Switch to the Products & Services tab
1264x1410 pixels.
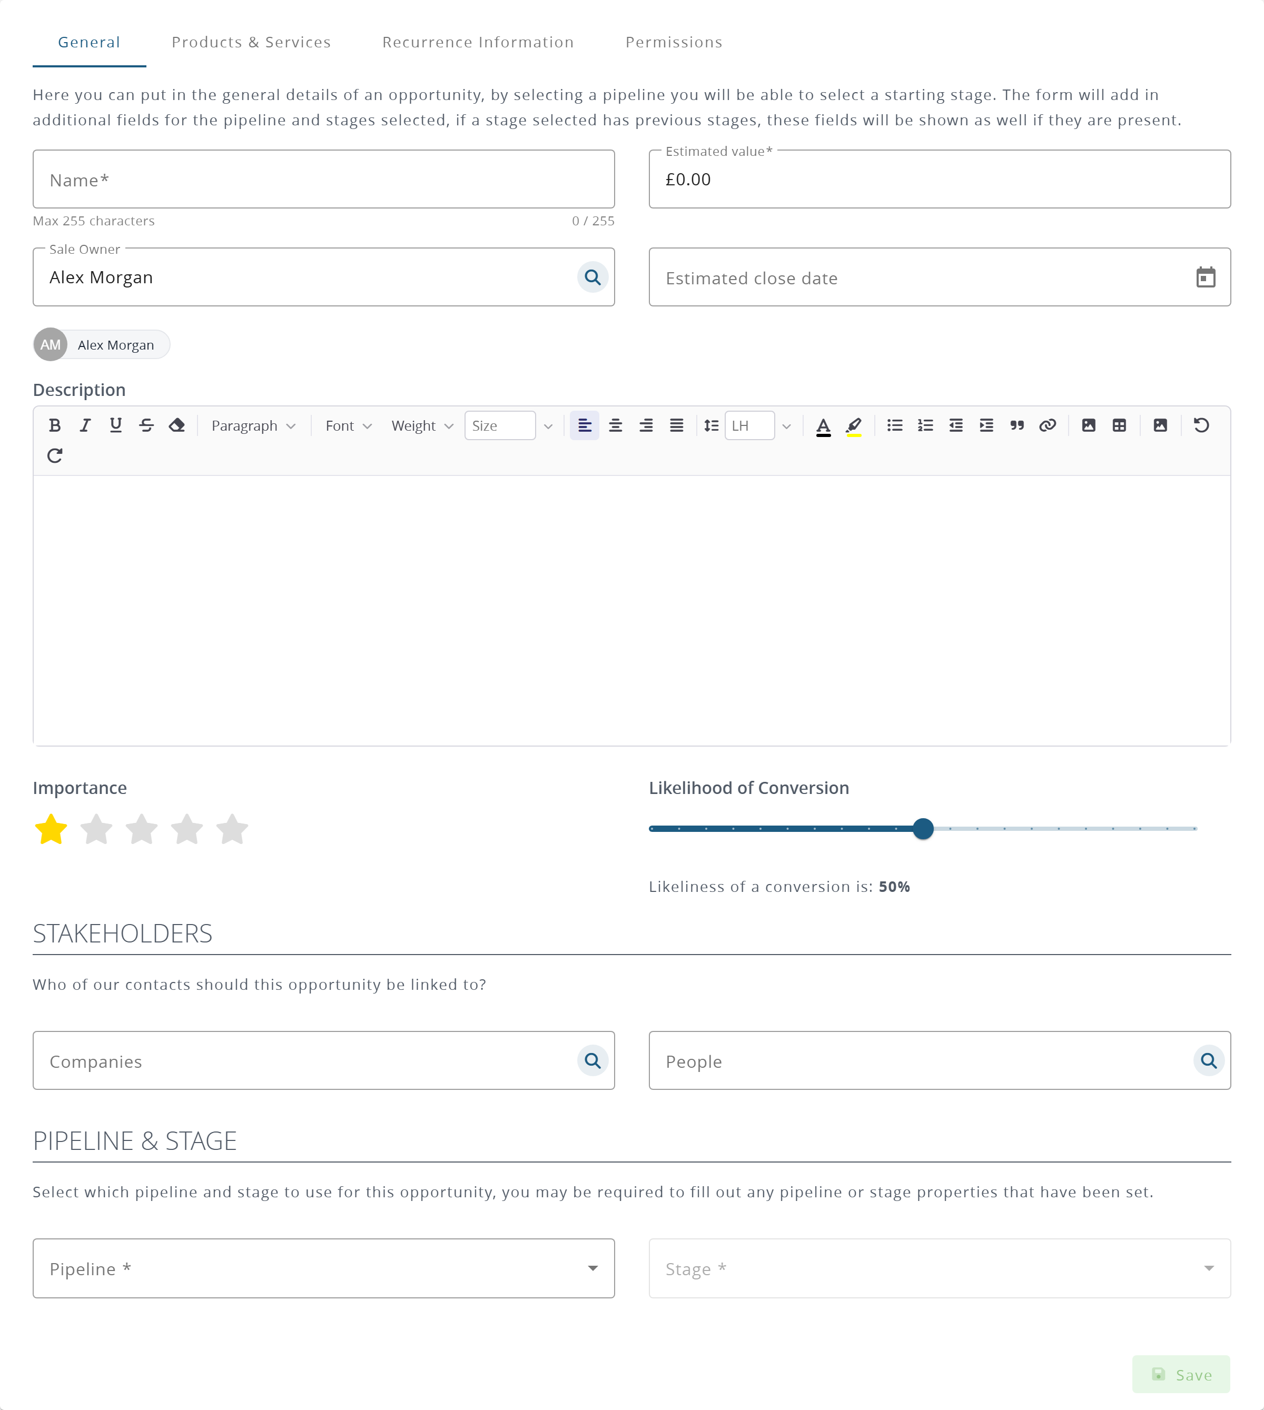click(x=251, y=42)
